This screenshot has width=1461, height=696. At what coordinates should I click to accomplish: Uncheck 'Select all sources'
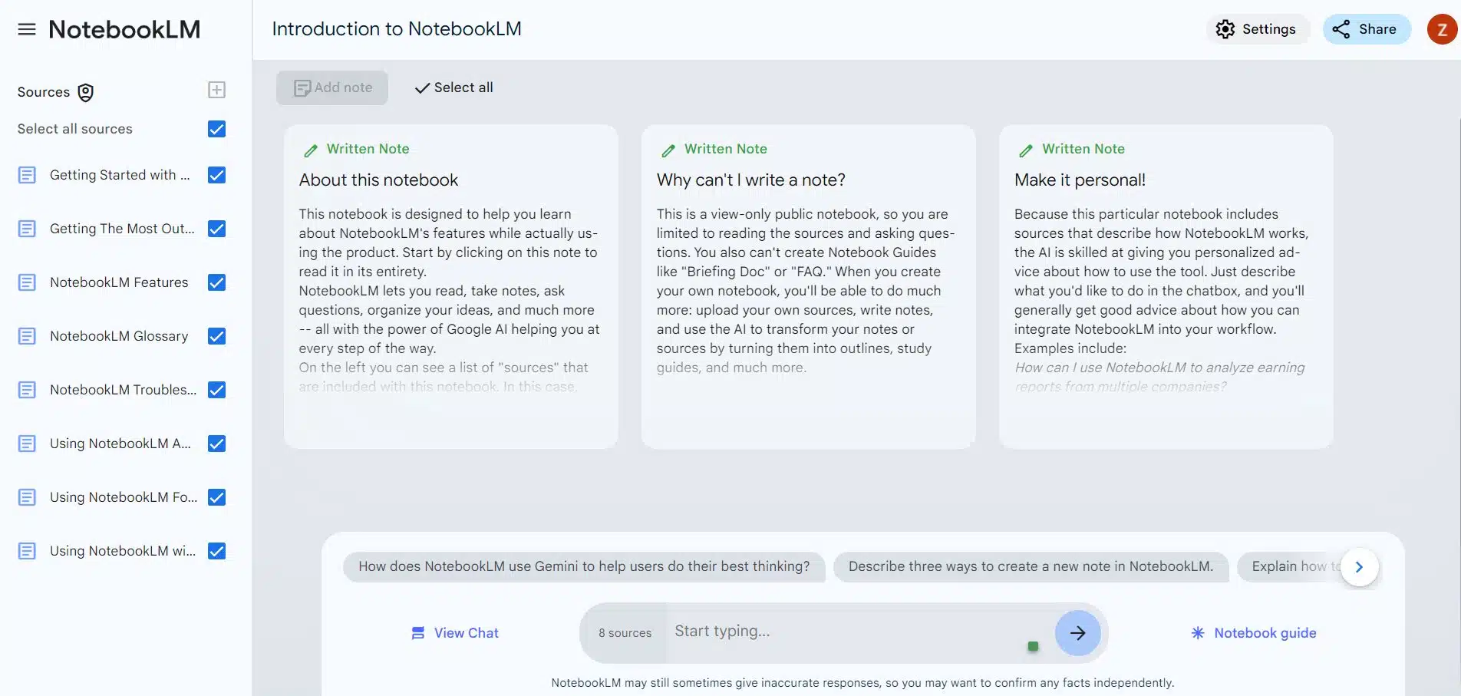click(216, 129)
